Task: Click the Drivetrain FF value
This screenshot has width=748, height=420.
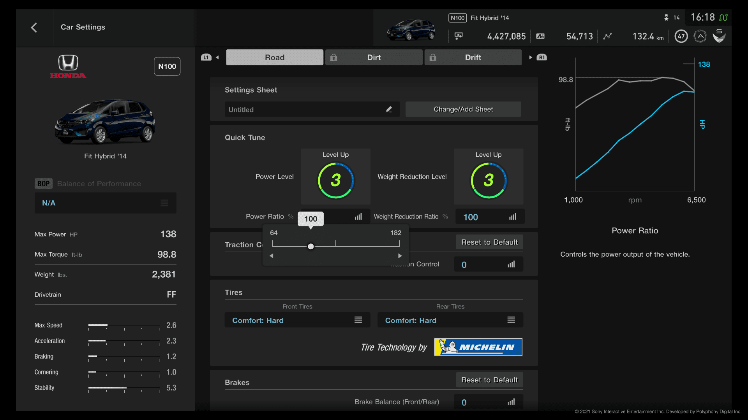Action: (x=171, y=295)
